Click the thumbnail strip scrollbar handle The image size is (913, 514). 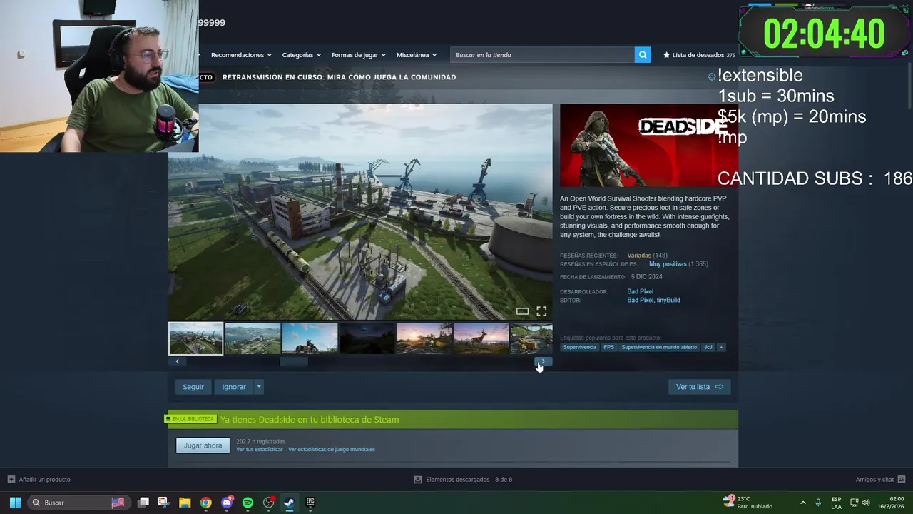294,361
